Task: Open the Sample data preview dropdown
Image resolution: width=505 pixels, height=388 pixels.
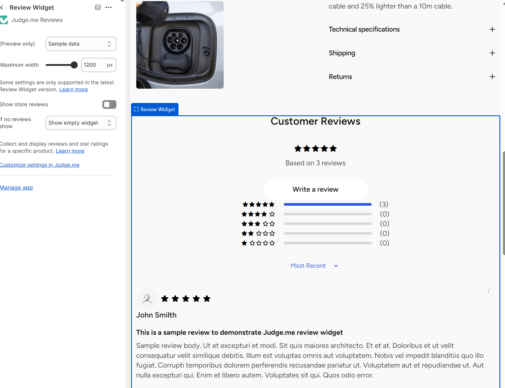Action: point(81,44)
